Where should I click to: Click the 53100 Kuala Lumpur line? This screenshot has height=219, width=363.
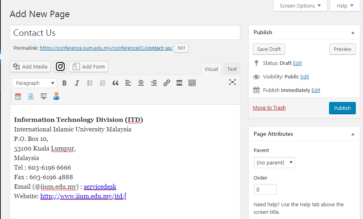click(45, 149)
